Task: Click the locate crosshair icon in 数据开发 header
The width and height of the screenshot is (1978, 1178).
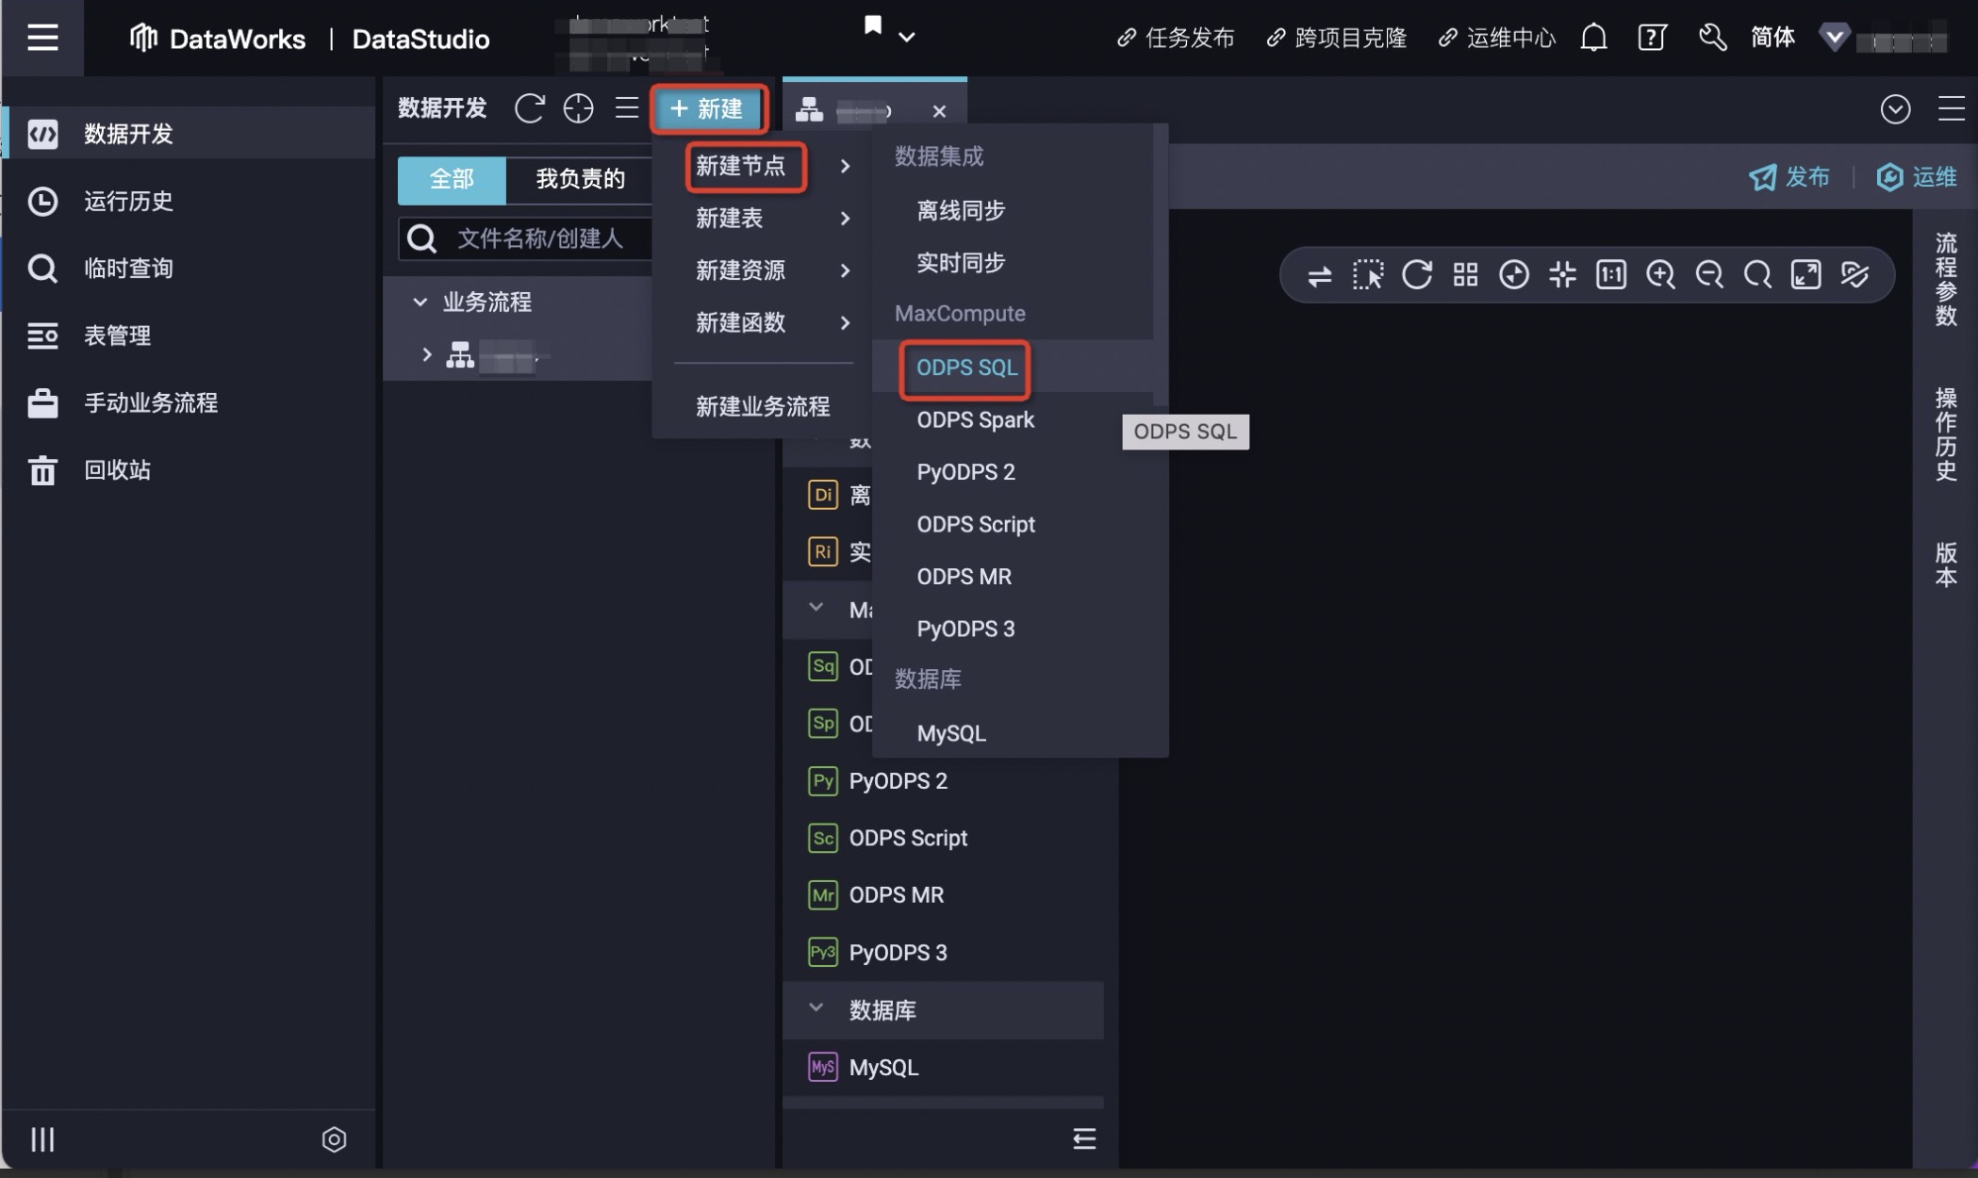Action: click(x=578, y=108)
